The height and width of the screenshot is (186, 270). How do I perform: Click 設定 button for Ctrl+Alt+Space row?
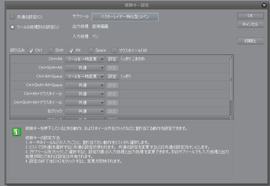112,77
